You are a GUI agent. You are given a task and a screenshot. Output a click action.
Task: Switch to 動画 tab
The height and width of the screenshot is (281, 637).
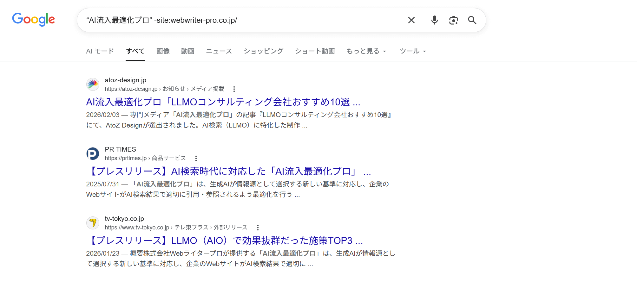(x=188, y=51)
